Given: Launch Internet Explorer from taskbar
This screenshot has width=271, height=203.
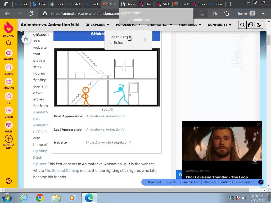Looking at the screenshot, I should (24, 198).
